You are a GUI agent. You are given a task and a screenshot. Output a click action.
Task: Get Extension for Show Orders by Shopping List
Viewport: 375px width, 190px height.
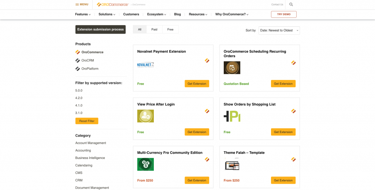[x=283, y=132]
